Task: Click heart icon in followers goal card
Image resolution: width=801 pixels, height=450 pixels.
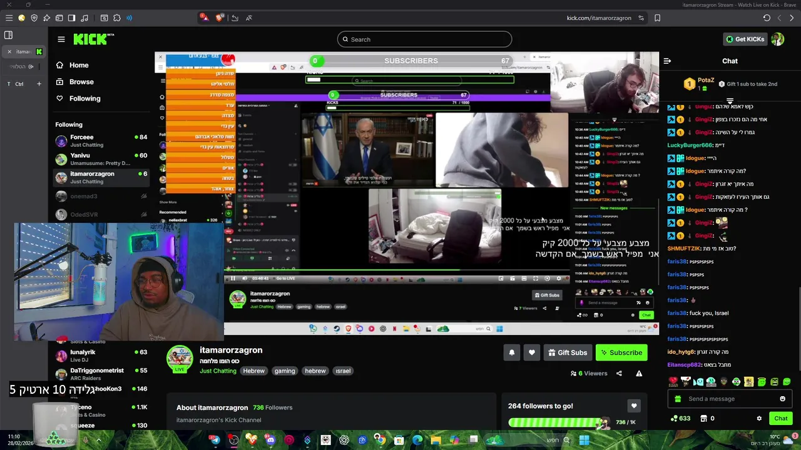Action: (634, 406)
